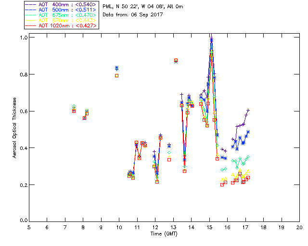Click the 0.2 y-axis tick label

24,185
